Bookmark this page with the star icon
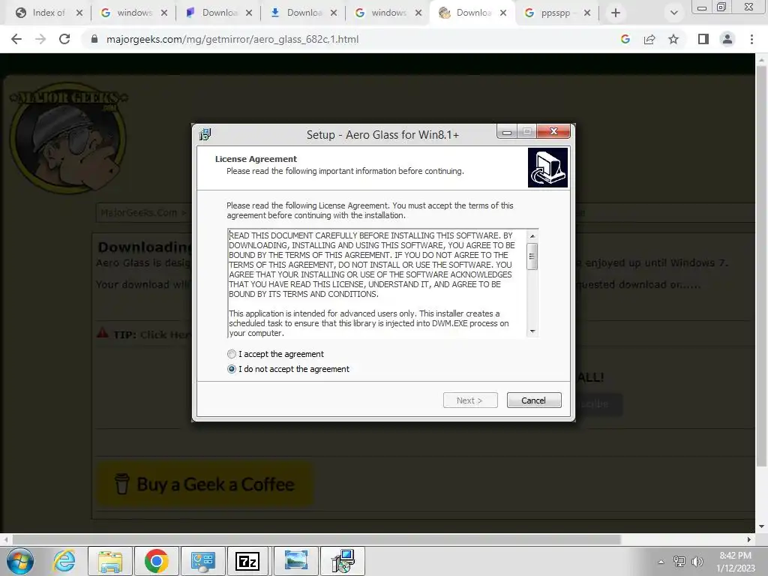Image resolution: width=768 pixels, height=576 pixels. pyautogui.click(x=673, y=39)
